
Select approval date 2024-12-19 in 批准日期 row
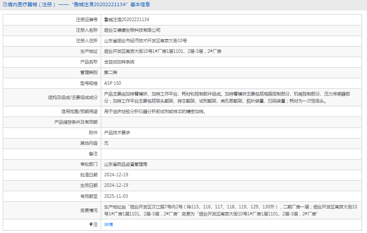coord(116,175)
